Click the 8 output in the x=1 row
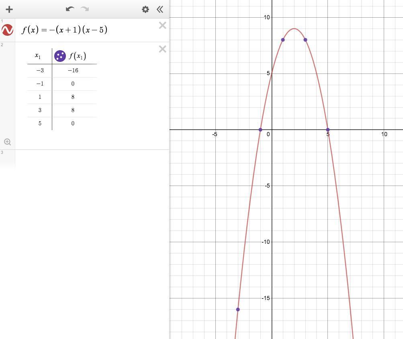Viewport: 403px width, 339px height. [x=73, y=97]
